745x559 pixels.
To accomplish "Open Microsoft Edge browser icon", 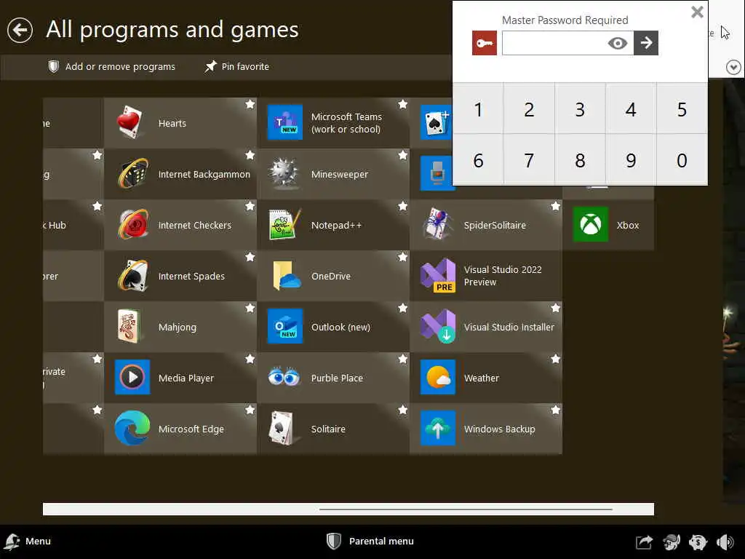I will click(x=132, y=428).
